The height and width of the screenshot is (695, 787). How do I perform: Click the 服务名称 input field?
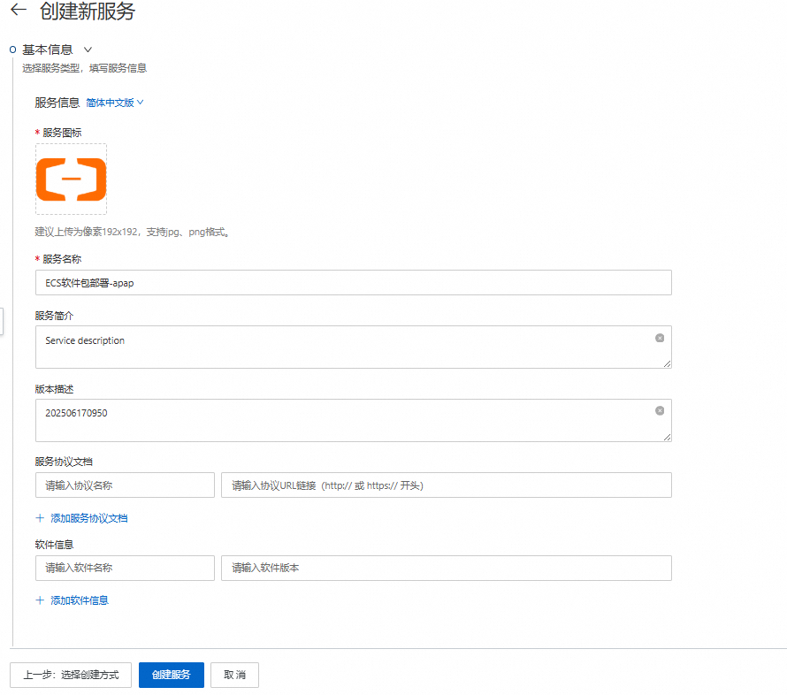click(x=354, y=283)
